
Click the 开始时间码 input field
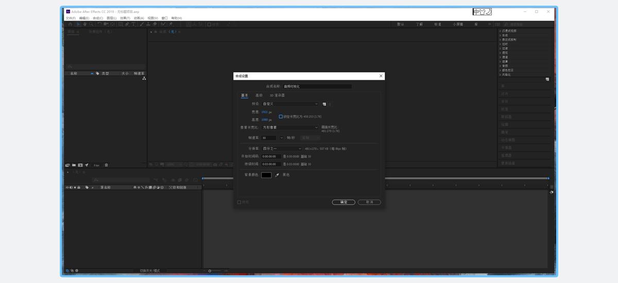271,156
